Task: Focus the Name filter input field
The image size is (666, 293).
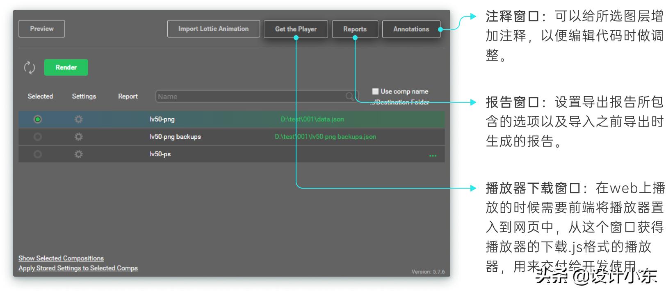Action: click(x=250, y=97)
